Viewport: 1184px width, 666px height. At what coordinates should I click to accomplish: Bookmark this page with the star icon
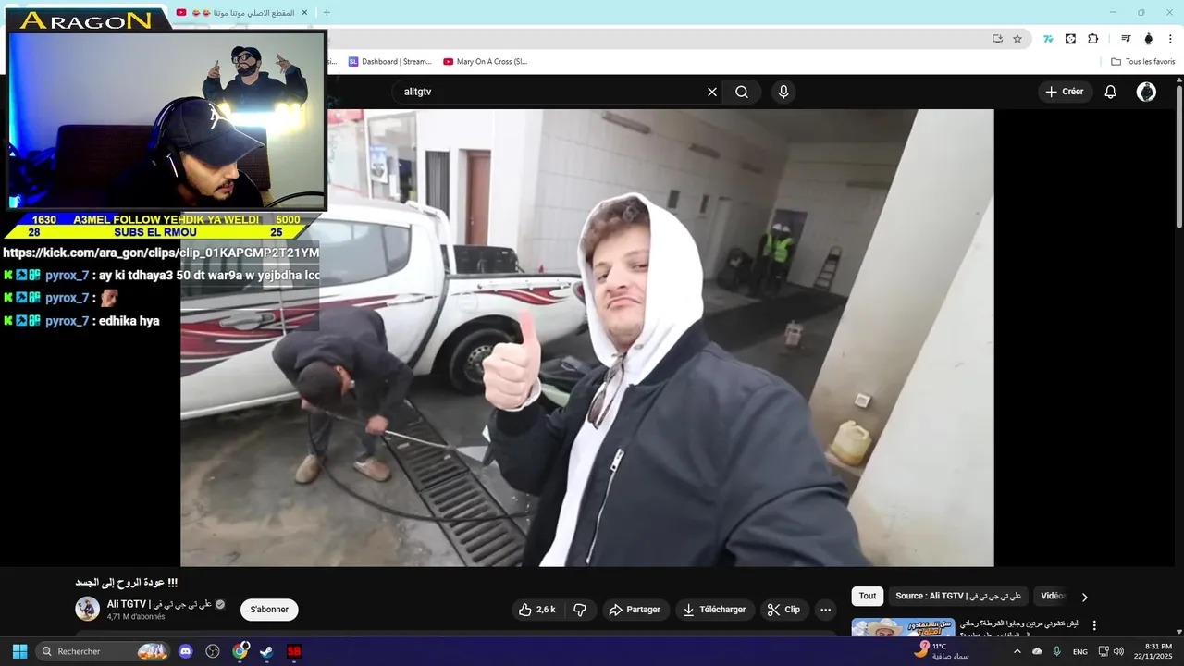[x=1017, y=39]
